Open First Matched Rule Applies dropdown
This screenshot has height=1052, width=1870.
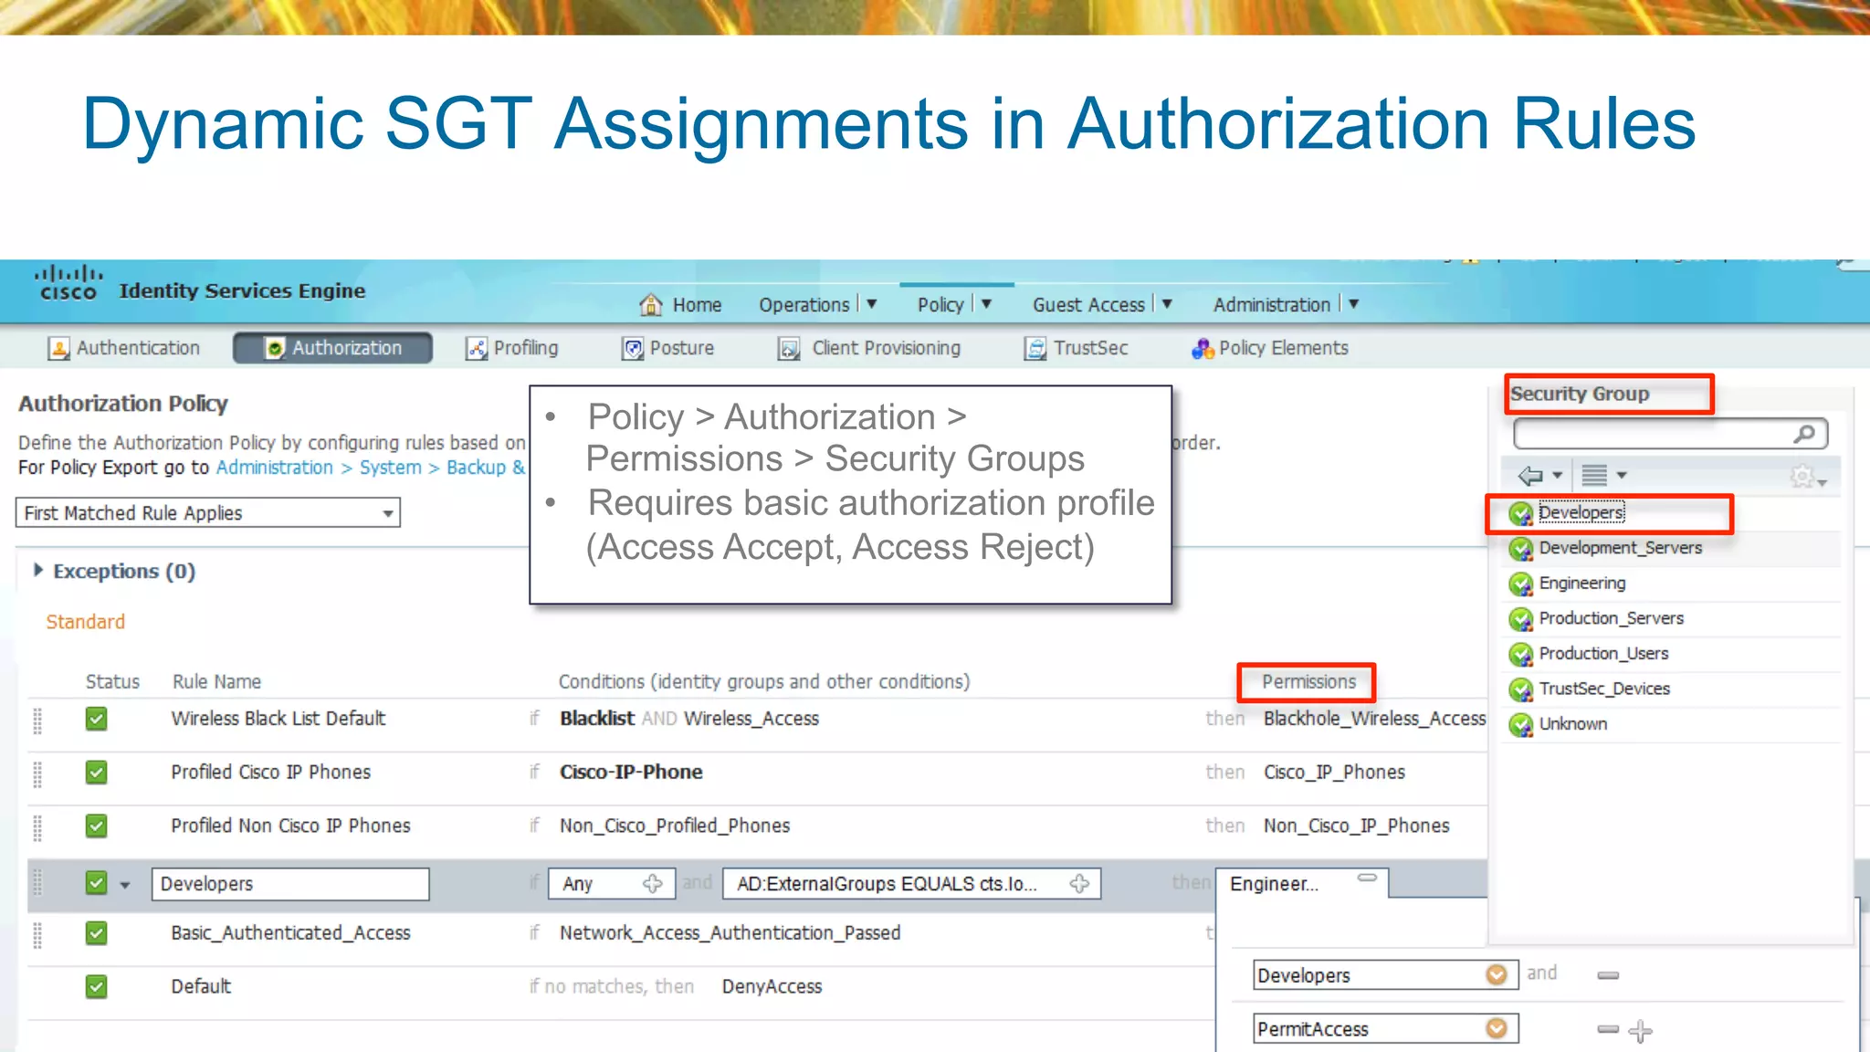(x=208, y=513)
